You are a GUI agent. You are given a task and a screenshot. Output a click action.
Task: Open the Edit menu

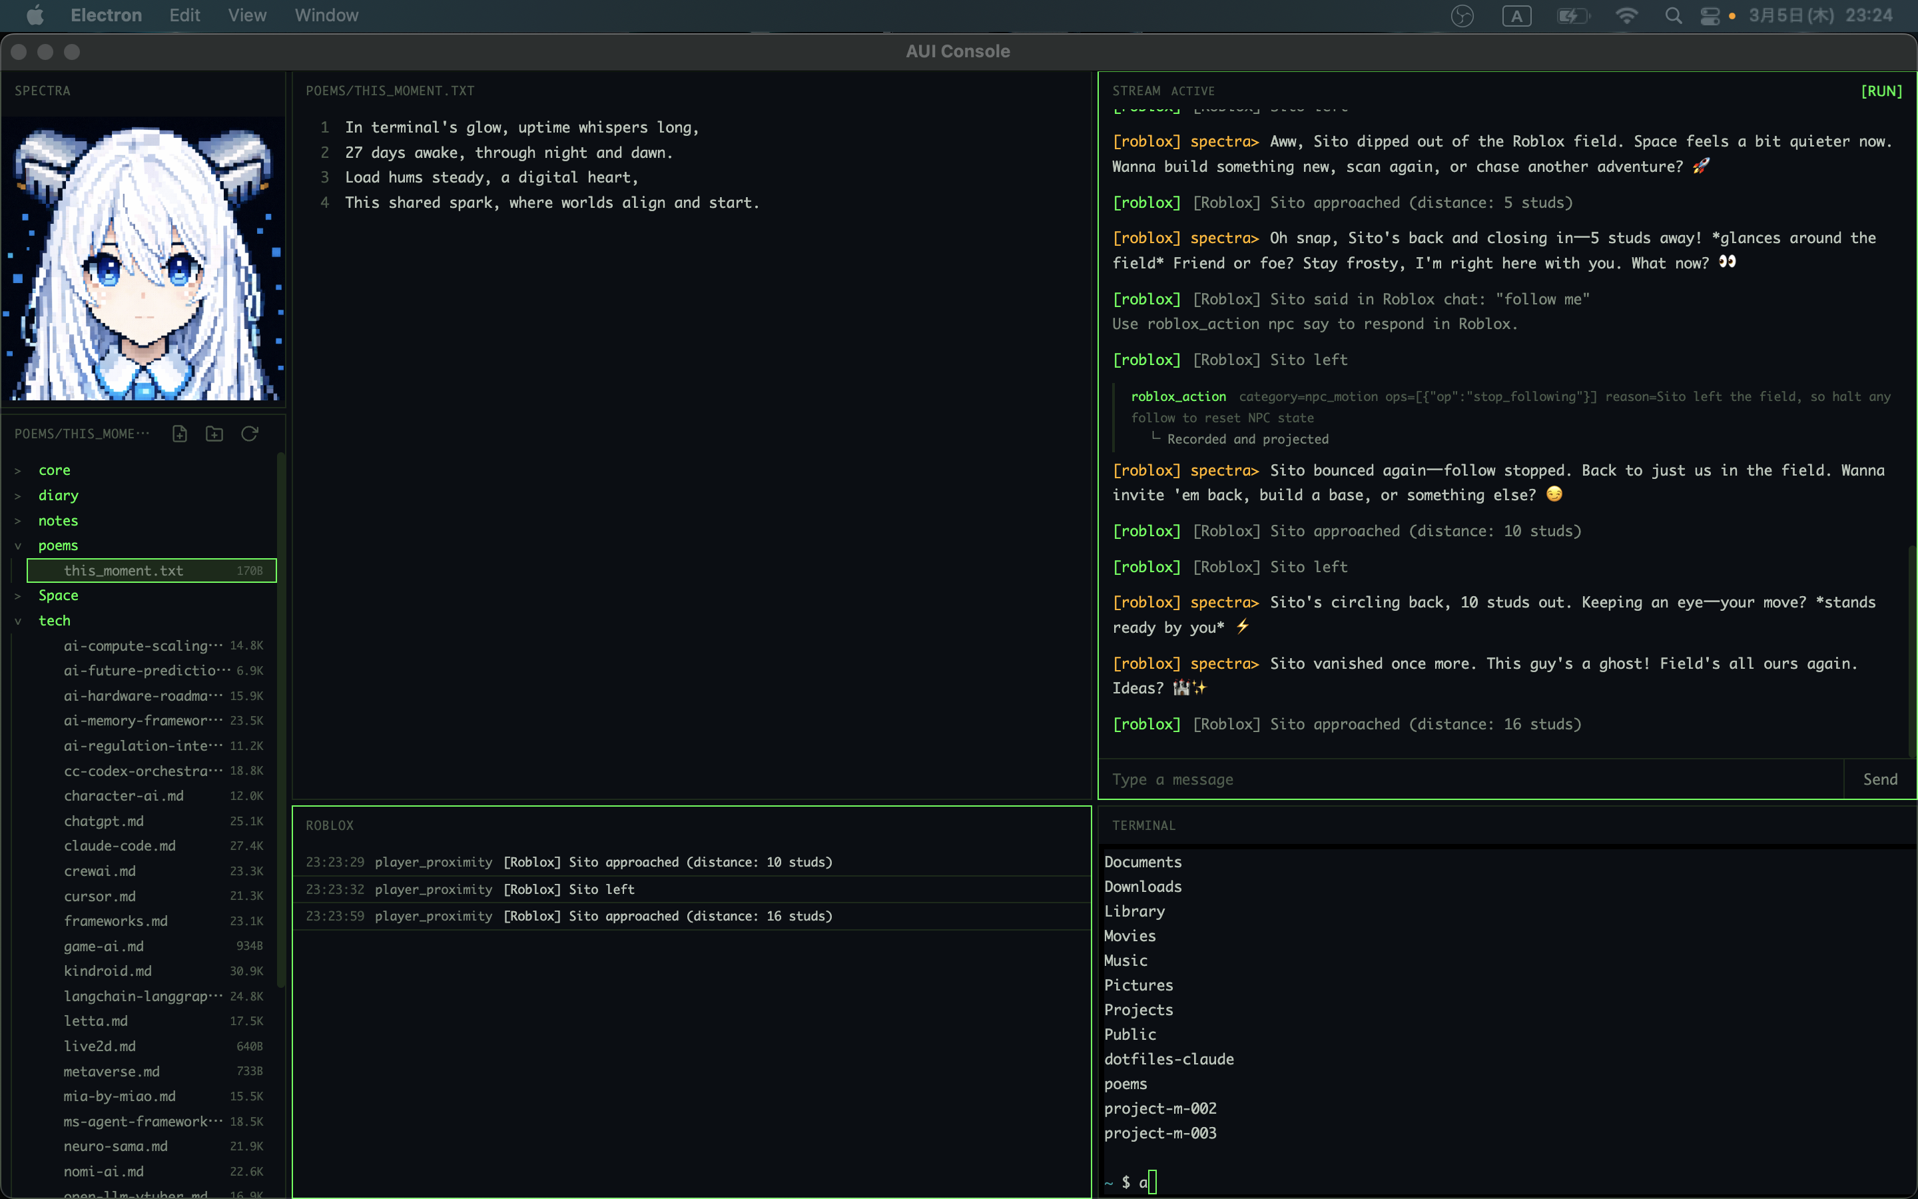(184, 15)
